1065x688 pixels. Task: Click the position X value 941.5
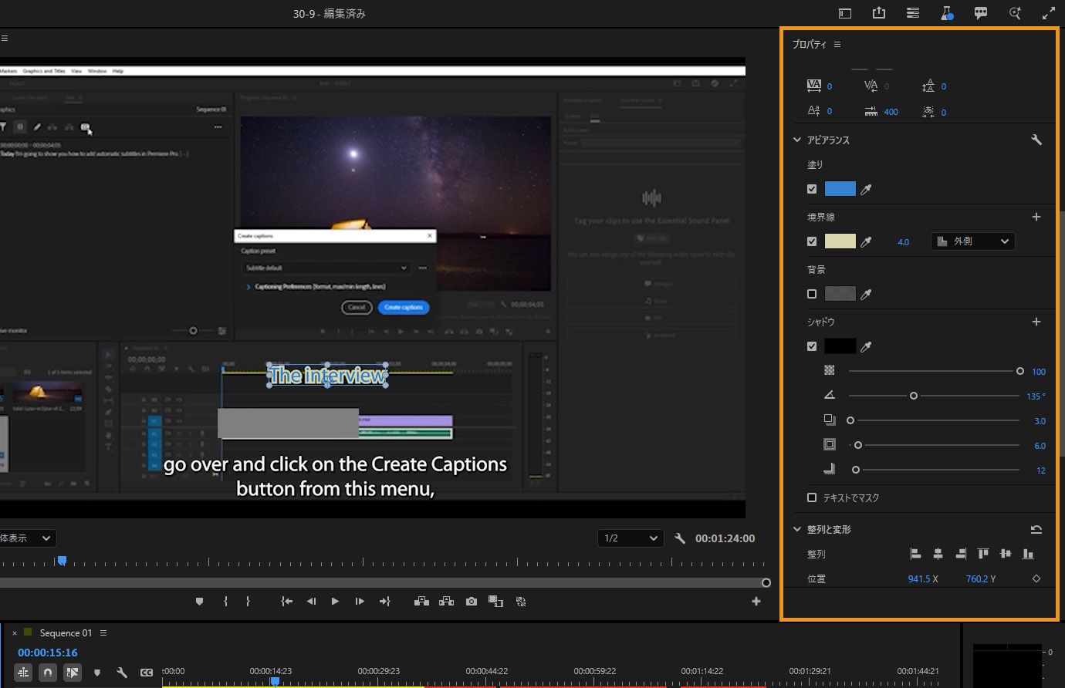[918, 578]
